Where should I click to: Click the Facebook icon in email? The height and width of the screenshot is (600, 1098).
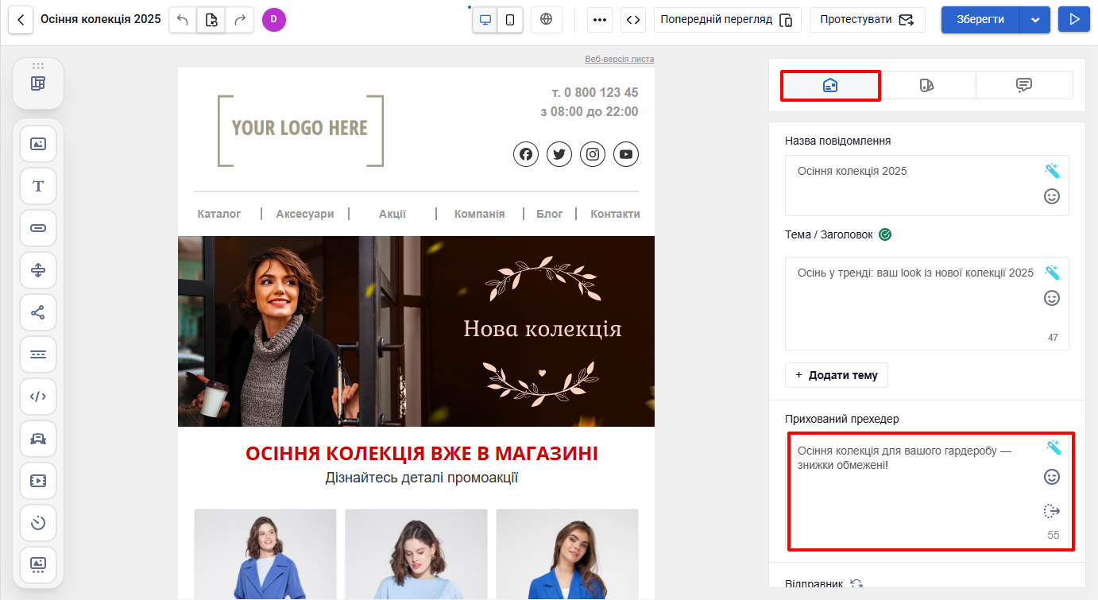click(x=526, y=154)
